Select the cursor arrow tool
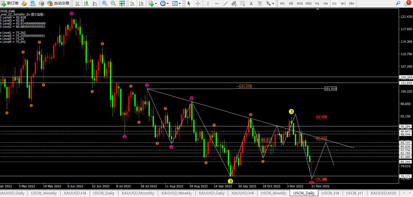This screenshot has width=413, height=197. (189, 3)
